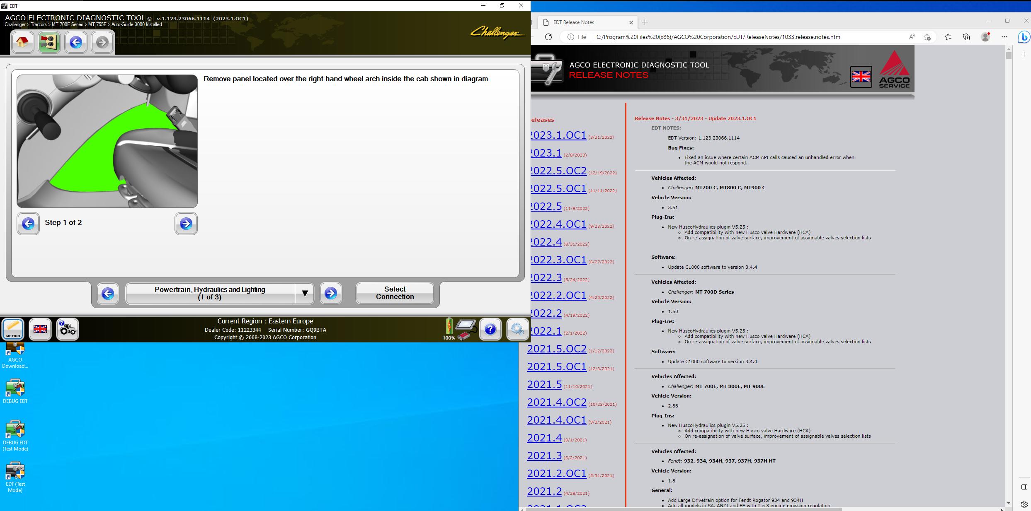Open the connector location diagram icon
This screenshot has width=1031, height=511.
[x=49, y=42]
